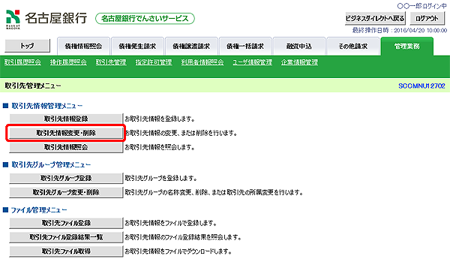Click the 名古屋銀行でんさいサービス badge
Image resolution: width=450 pixels, height=274 pixels.
tap(145, 19)
